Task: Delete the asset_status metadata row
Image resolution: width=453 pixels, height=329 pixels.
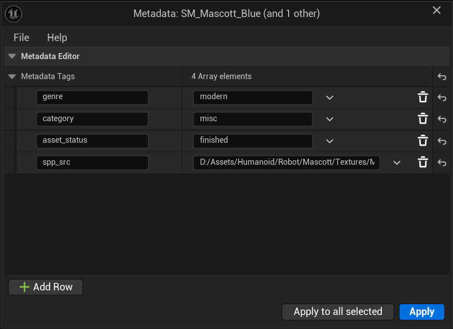Action: [422, 141]
